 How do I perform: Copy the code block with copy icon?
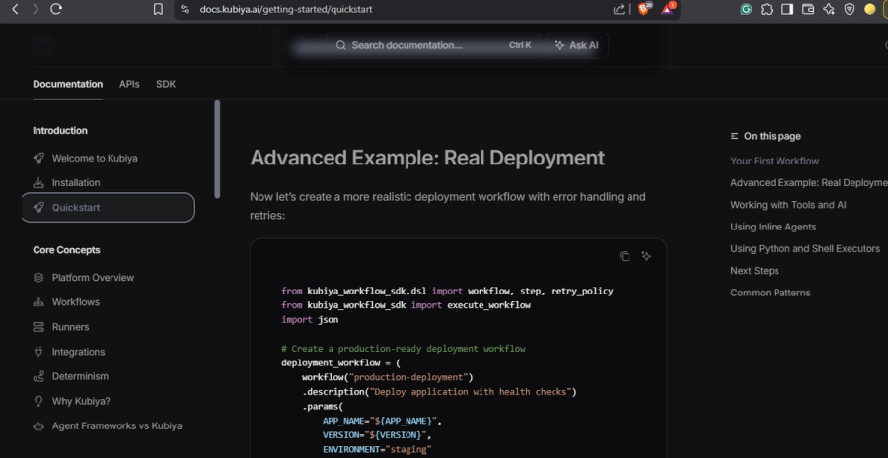625,256
